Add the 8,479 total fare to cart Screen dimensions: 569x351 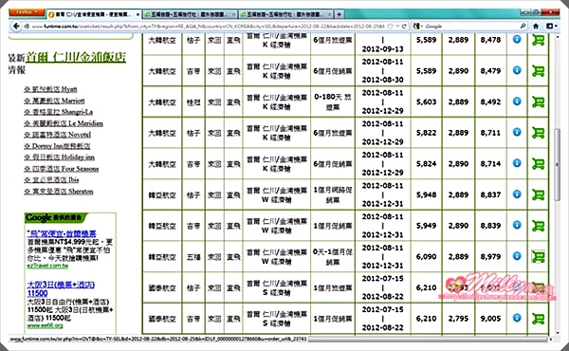coord(538,71)
